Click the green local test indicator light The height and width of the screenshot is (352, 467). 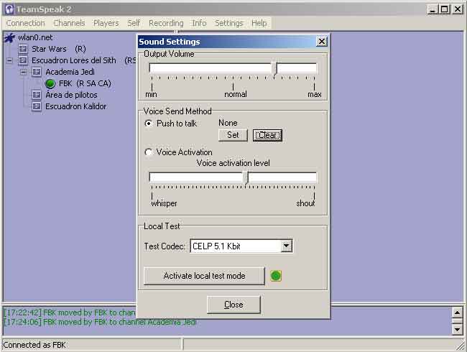(x=276, y=276)
